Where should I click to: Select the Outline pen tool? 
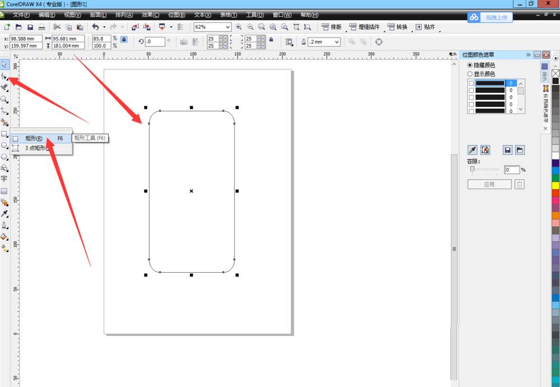click(x=4, y=225)
